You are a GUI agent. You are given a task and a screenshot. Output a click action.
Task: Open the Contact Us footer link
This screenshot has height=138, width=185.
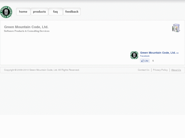[144, 70]
